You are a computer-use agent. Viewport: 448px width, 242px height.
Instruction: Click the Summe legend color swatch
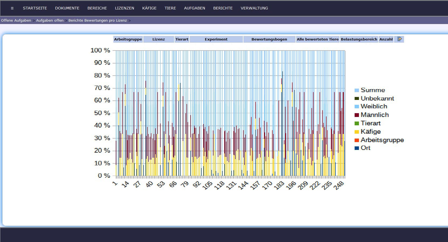click(x=357, y=90)
